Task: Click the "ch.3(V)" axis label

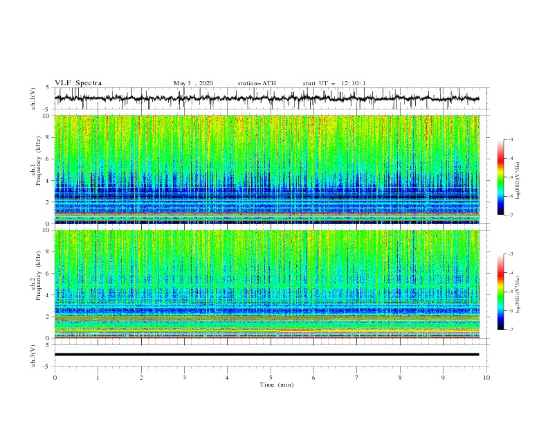Action: 33,355
